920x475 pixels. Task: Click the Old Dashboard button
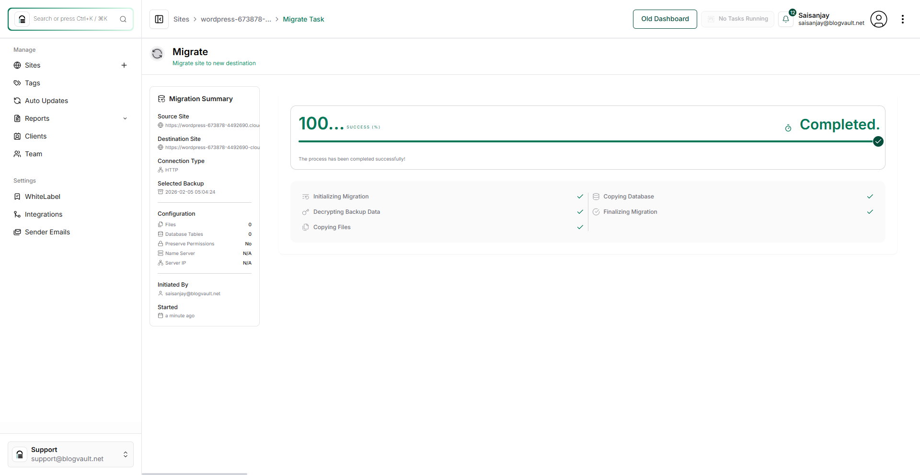[665, 19]
